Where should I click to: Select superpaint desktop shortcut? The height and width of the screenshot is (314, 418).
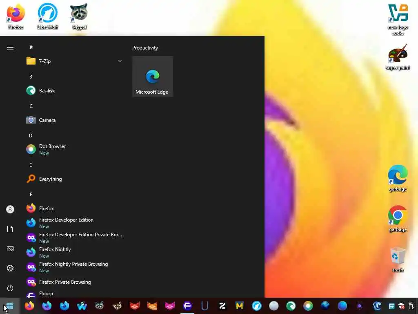[x=398, y=57]
